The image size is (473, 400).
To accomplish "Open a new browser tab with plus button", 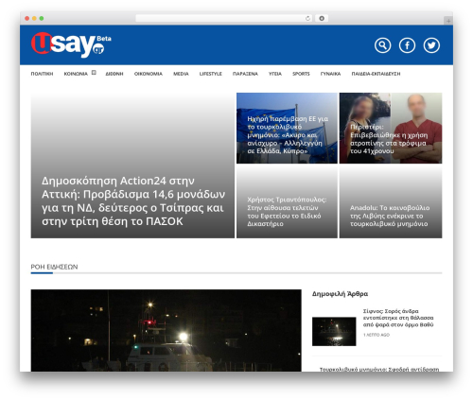I will (x=448, y=21).
